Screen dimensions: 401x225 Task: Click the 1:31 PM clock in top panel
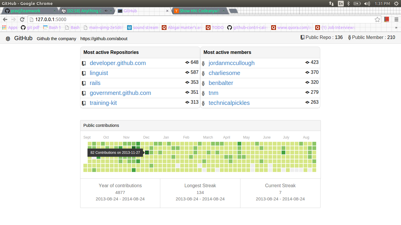(x=382, y=4)
